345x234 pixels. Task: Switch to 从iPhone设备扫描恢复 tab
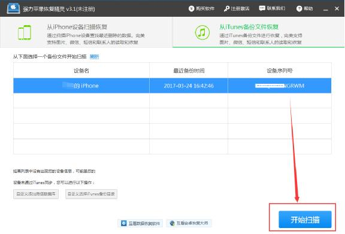tap(86, 32)
